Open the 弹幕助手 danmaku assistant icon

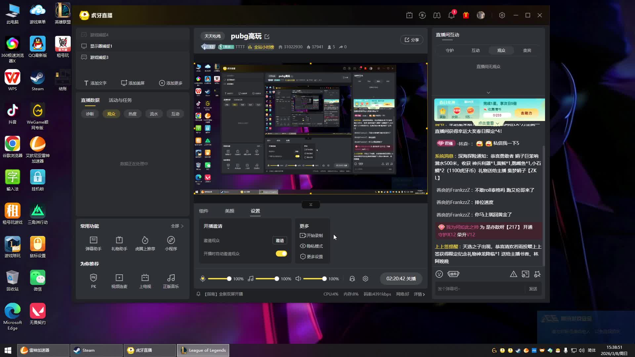[93, 240]
